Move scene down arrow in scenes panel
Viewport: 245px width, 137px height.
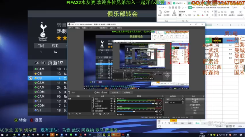click(x=80, y=114)
